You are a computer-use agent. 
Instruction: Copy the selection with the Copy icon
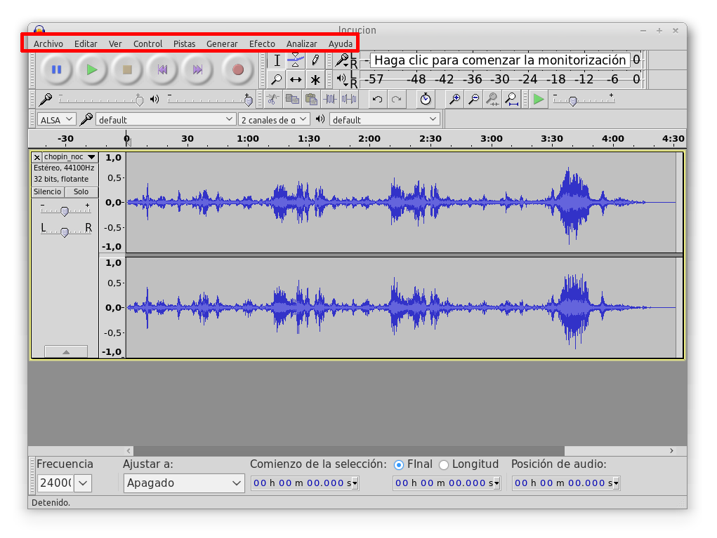click(x=291, y=99)
